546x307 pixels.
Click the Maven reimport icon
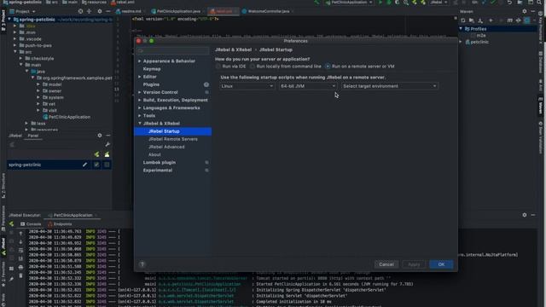click(x=463, y=20)
